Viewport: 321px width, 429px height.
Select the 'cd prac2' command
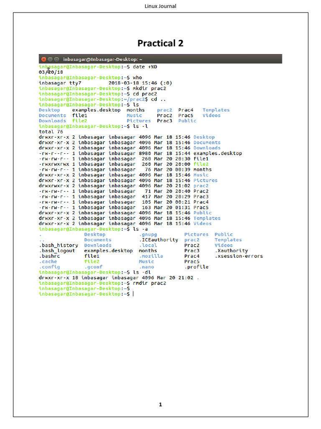(x=145, y=94)
